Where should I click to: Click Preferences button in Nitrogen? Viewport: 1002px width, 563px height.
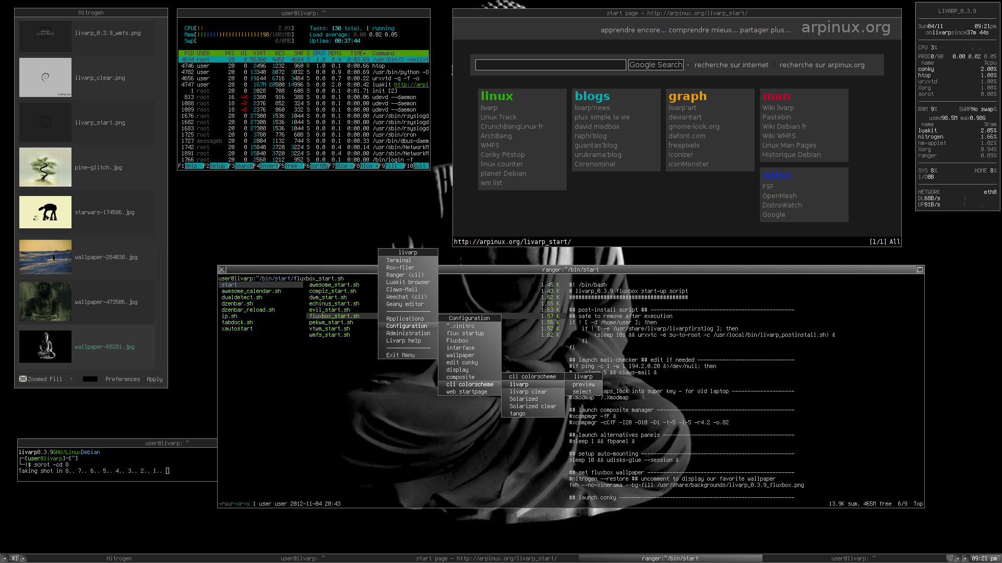tap(123, 379)
